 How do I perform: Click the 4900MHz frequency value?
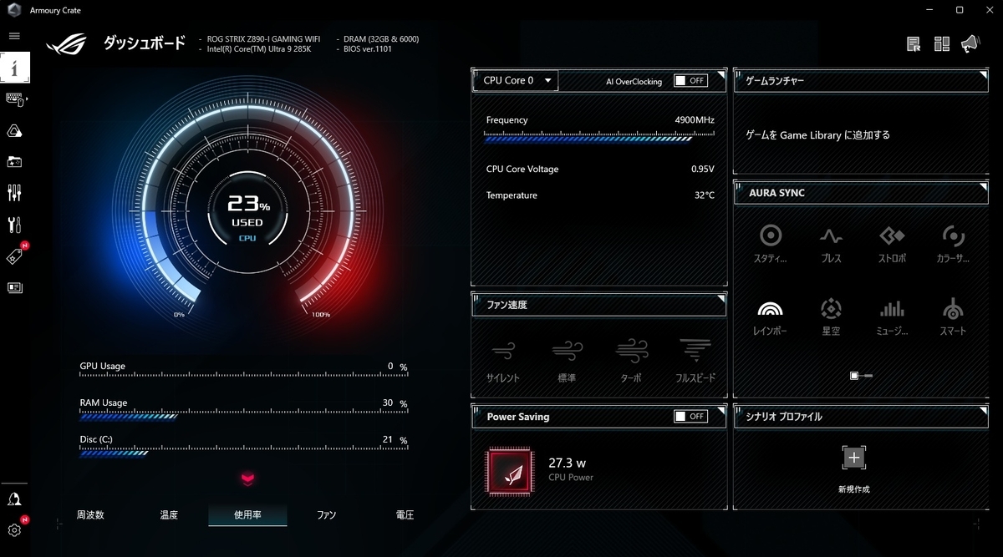pos(695,120)
